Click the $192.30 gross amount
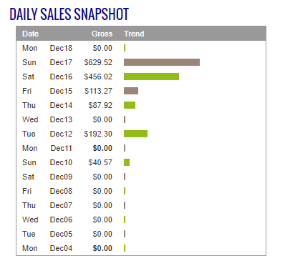 [x=98, y=134]
